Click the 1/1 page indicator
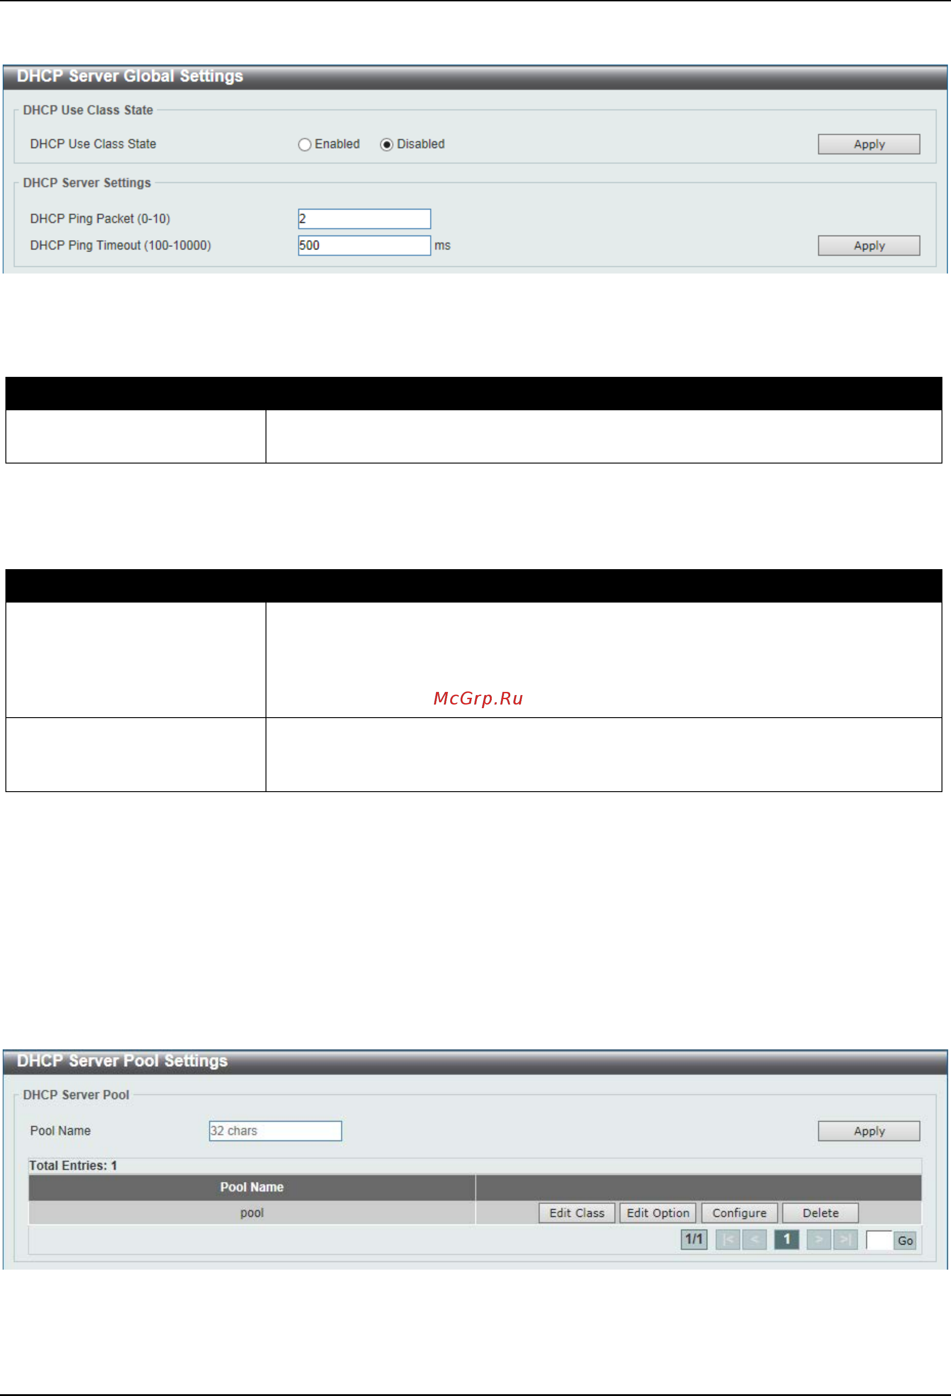The width and height of the screenshot is (951, 1396). [x=694, y=1239]
